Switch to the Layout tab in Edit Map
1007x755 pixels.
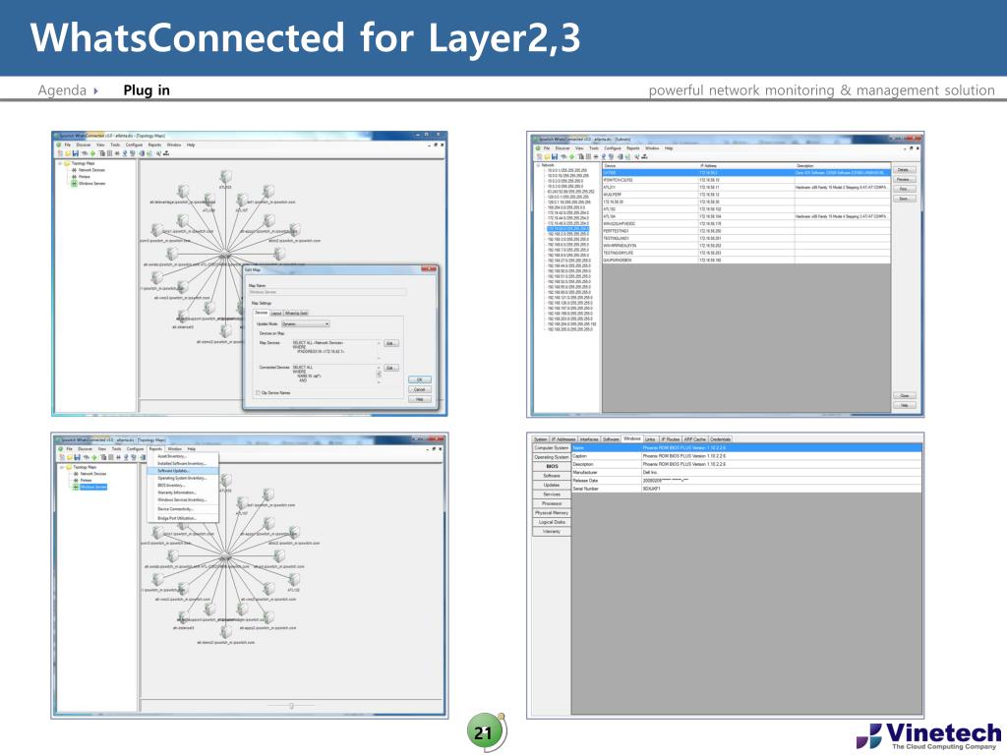(276, 314)
